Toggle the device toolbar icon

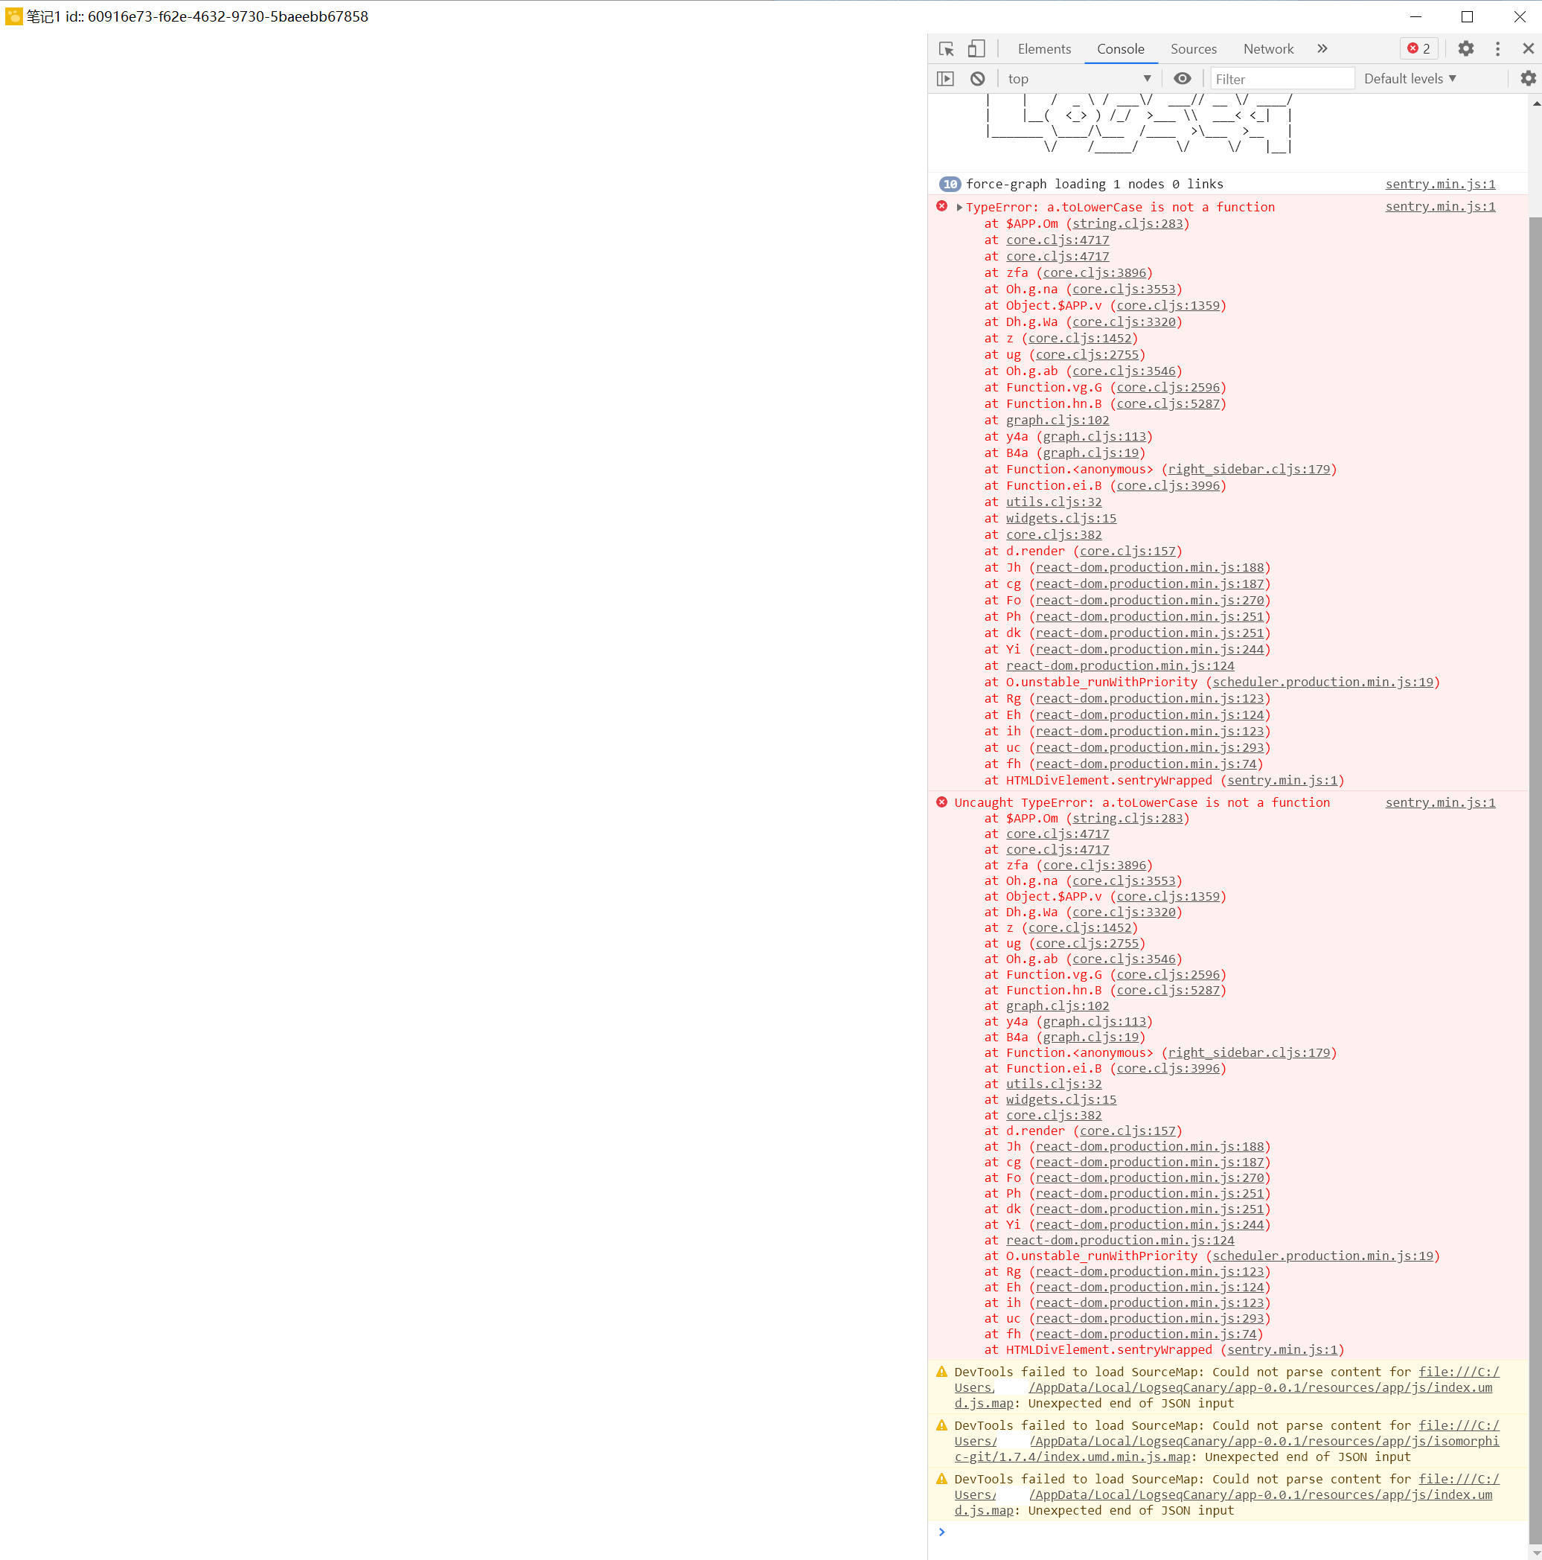[976, 49]
